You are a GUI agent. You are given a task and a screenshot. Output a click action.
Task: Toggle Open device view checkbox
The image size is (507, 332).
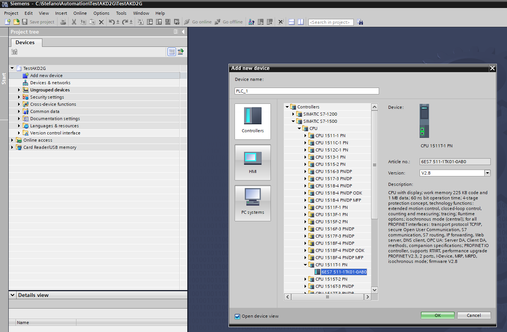pyautogui.click(x=237, y=317)
